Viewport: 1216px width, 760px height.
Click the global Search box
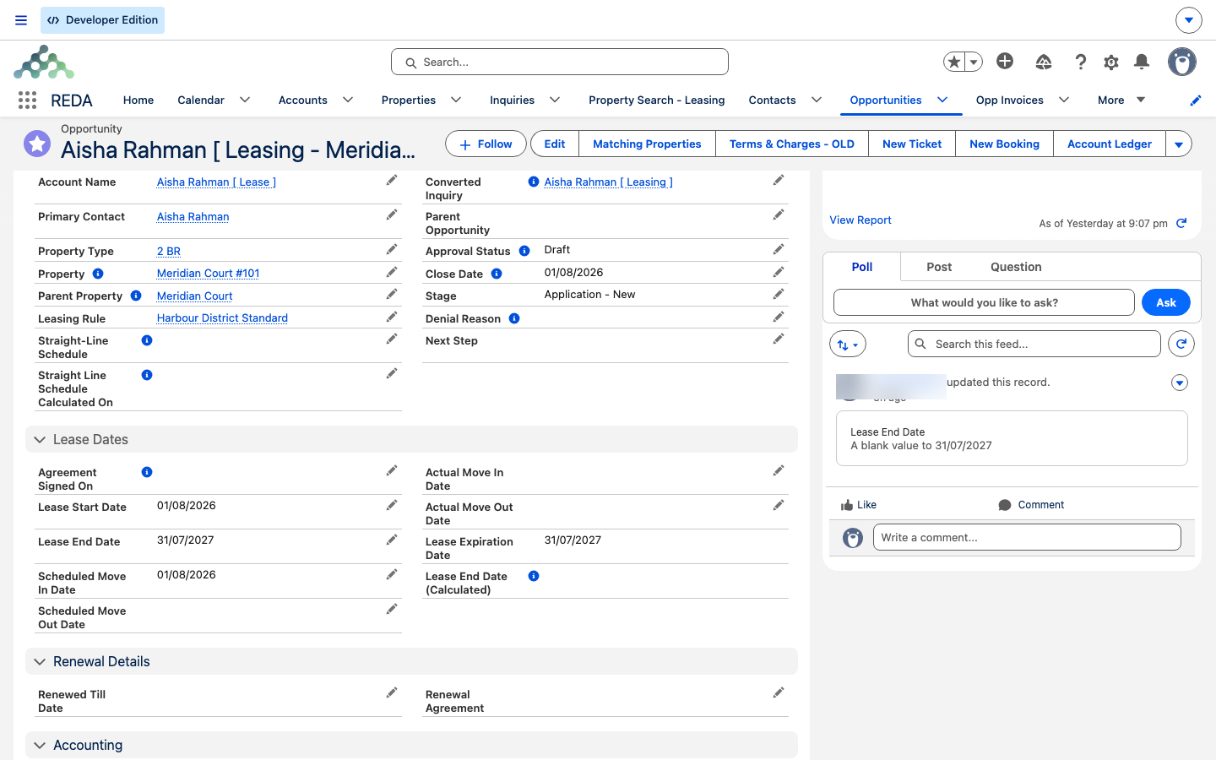pyautogui.click(x=560, y=62)
